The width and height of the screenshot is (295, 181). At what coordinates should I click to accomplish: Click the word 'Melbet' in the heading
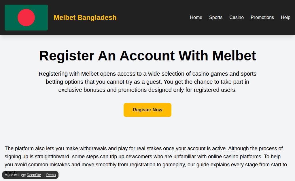(234, 56)
